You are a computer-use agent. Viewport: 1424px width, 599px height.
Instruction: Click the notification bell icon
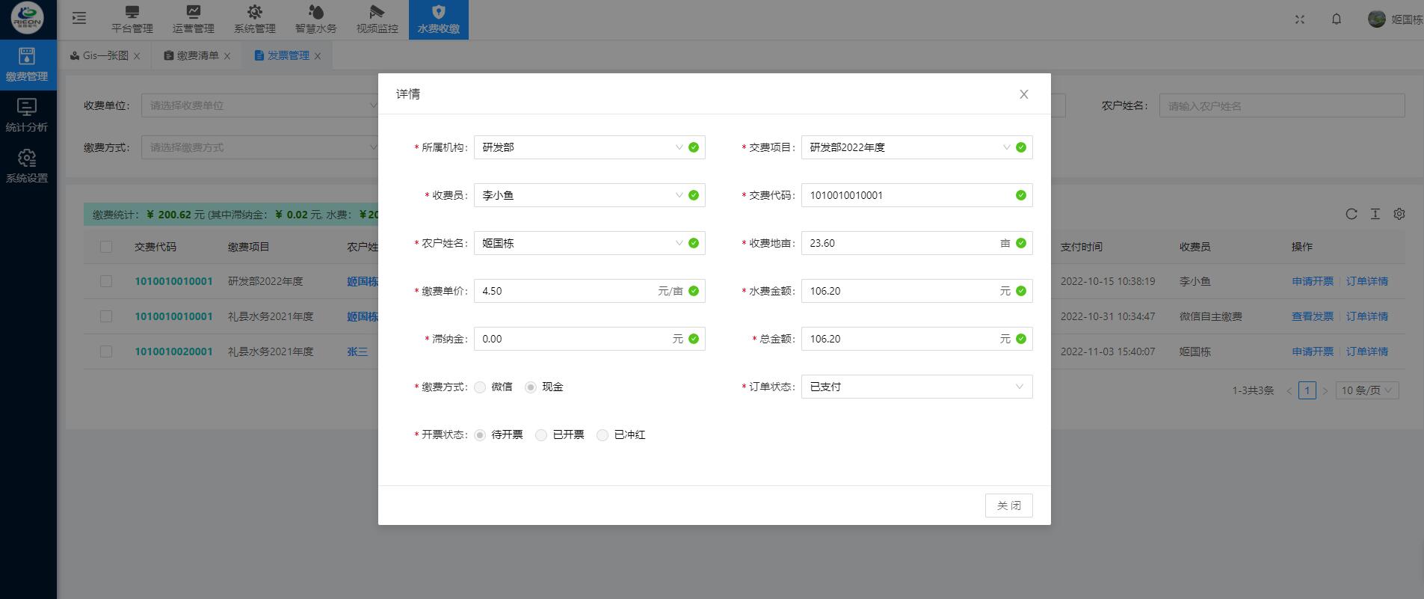point(1337,19)
